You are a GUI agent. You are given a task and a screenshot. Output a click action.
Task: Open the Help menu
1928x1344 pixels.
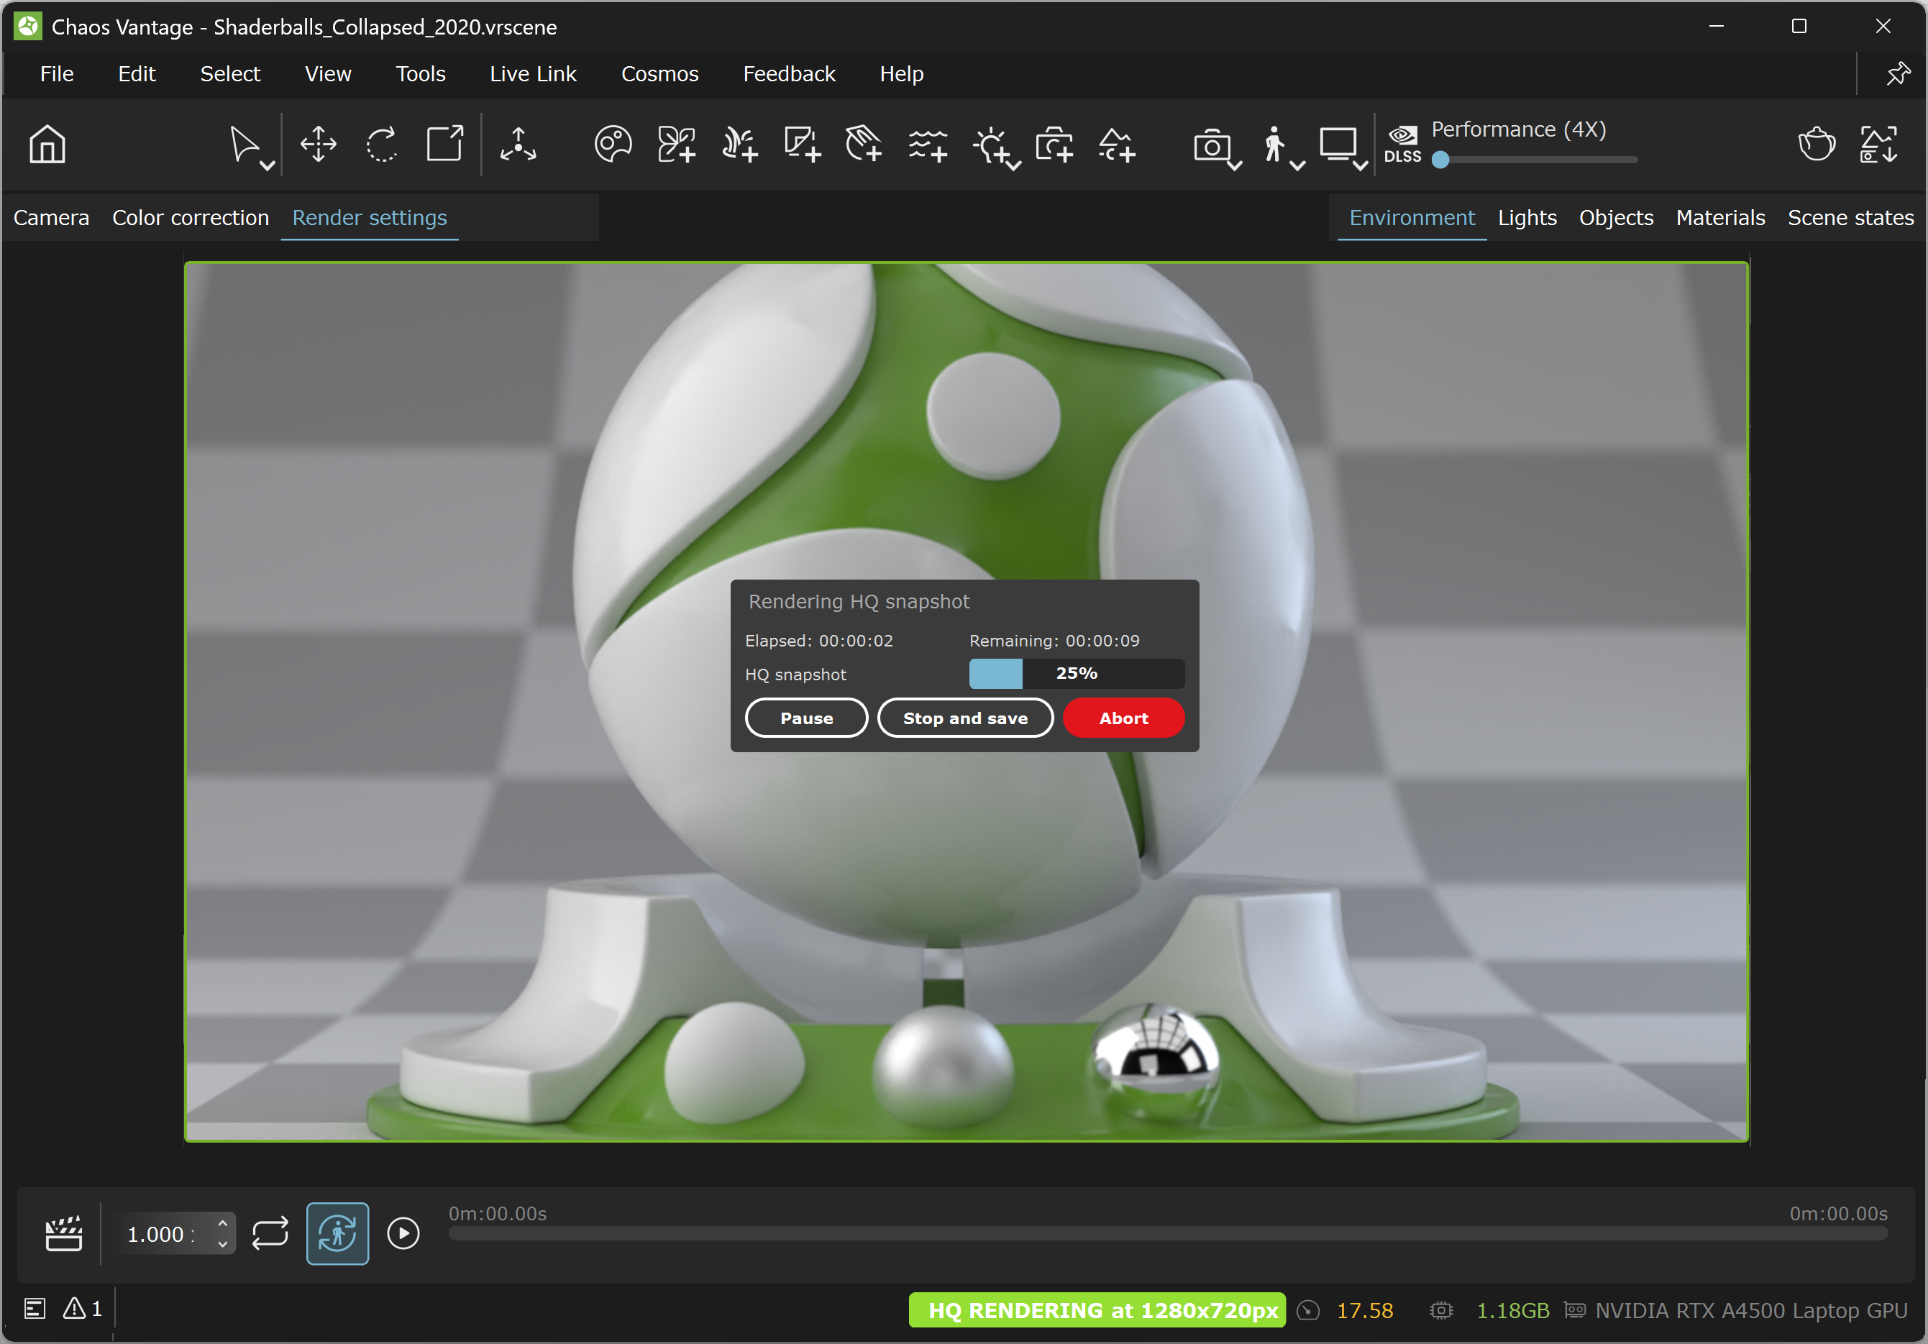[902, 74]
